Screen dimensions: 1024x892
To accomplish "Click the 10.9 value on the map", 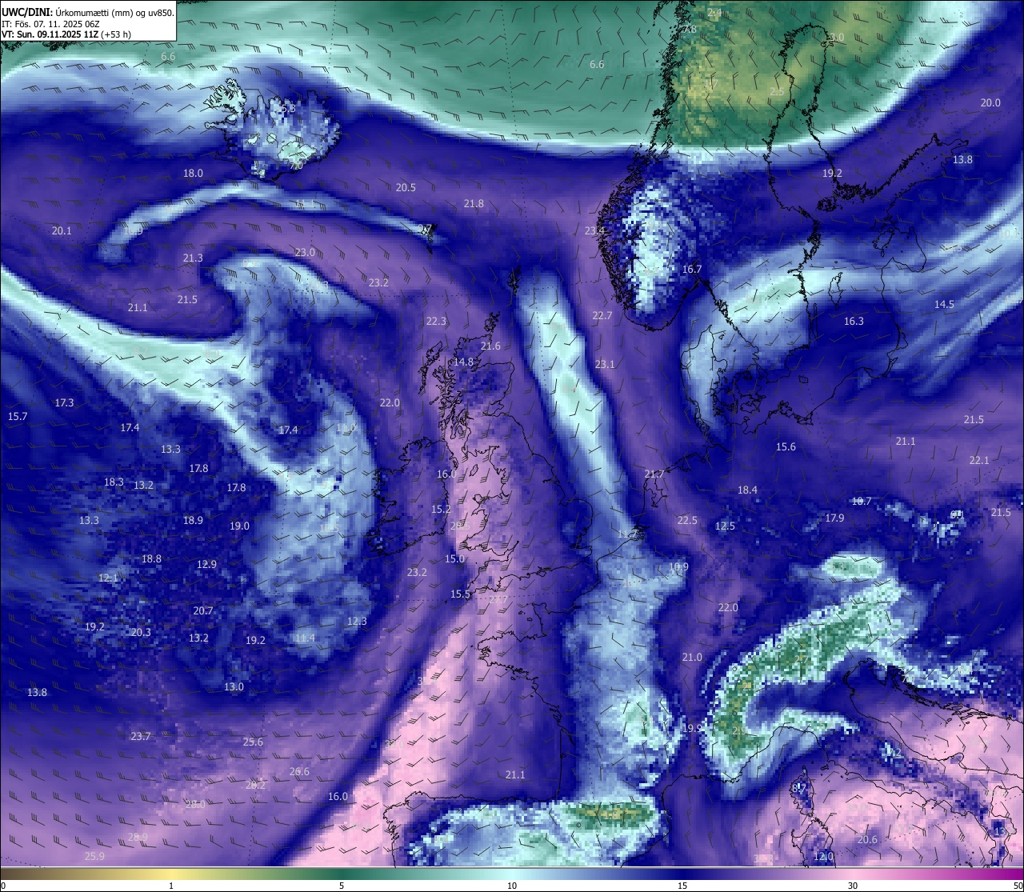I will coord(678,566).
